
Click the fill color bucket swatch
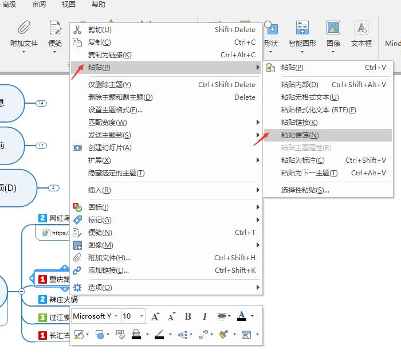click(x=136, y=334)
